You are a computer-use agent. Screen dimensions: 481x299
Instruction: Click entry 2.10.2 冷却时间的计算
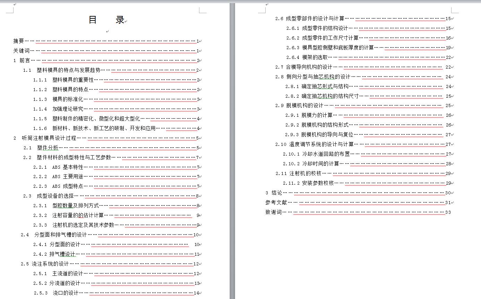pos(367,164)
